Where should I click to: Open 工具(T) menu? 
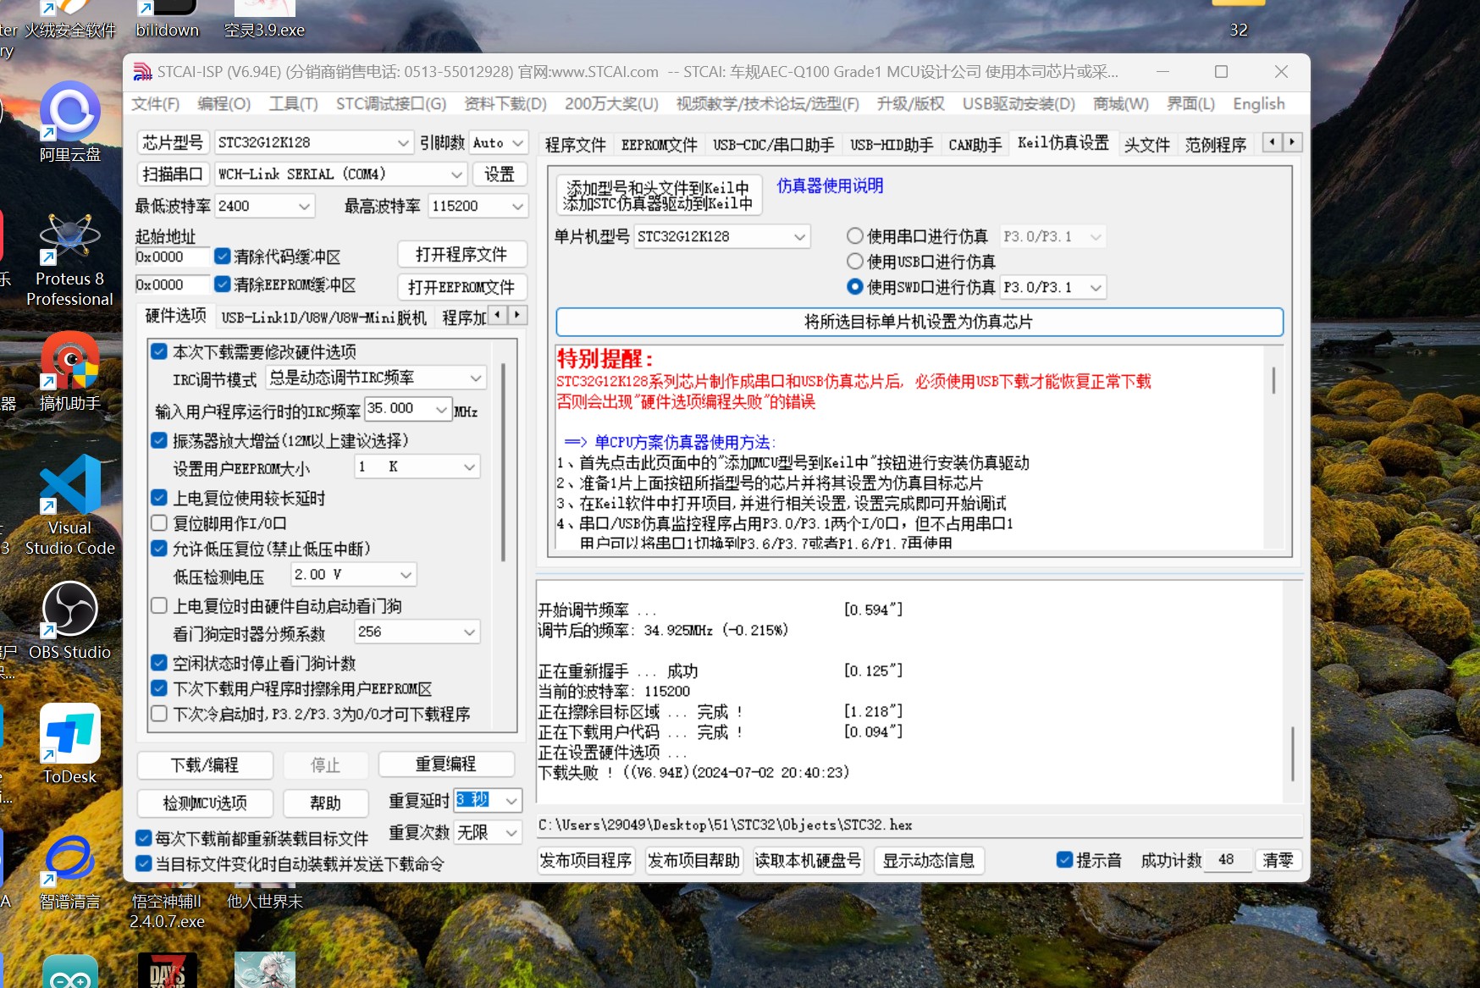coord(293,103)
